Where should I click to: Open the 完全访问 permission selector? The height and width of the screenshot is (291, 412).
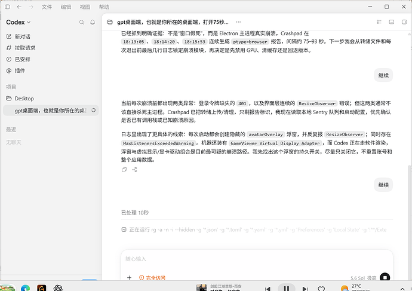(152, 278)
